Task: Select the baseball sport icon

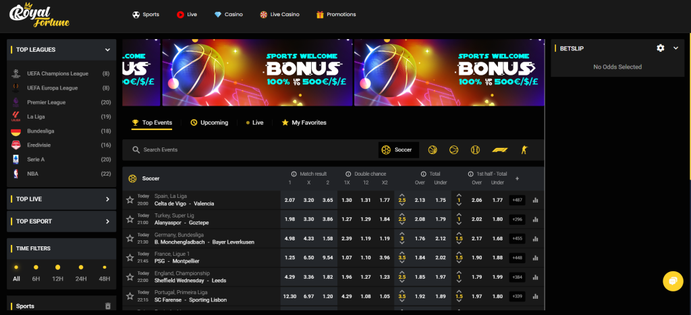Action: 476,150
